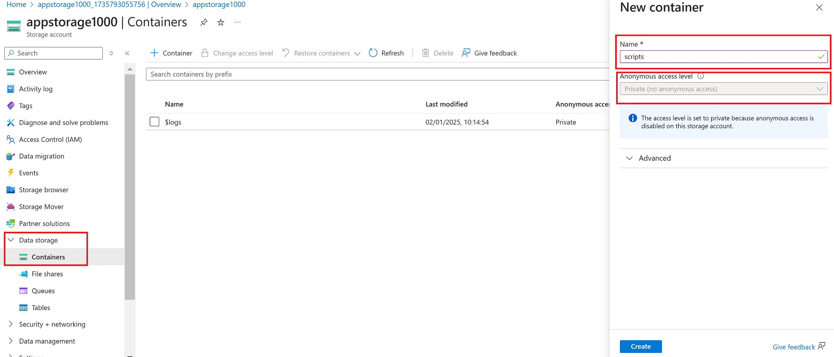Mark page as favorite with star icon

[x=221, y=23]
